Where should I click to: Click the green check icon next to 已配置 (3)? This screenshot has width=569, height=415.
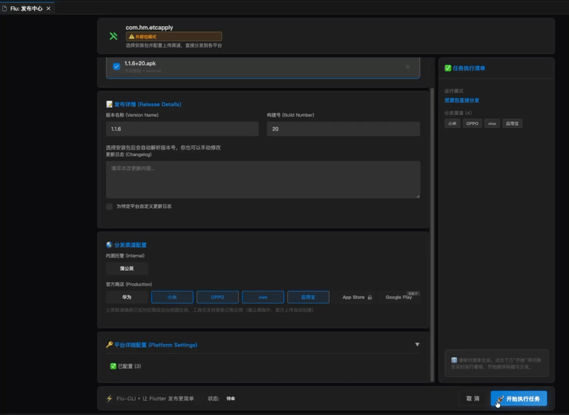[113, 366]
